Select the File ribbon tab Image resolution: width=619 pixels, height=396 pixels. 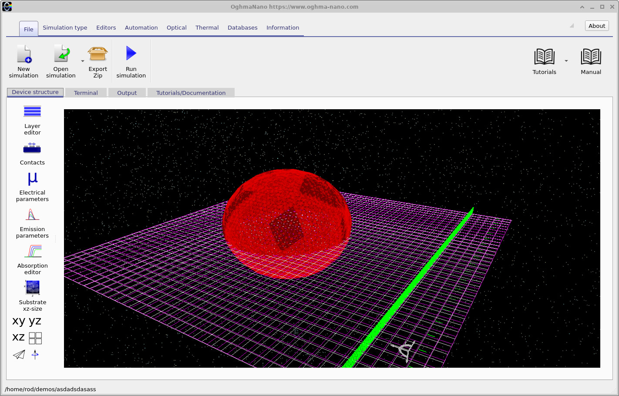(x=29, y=29)
